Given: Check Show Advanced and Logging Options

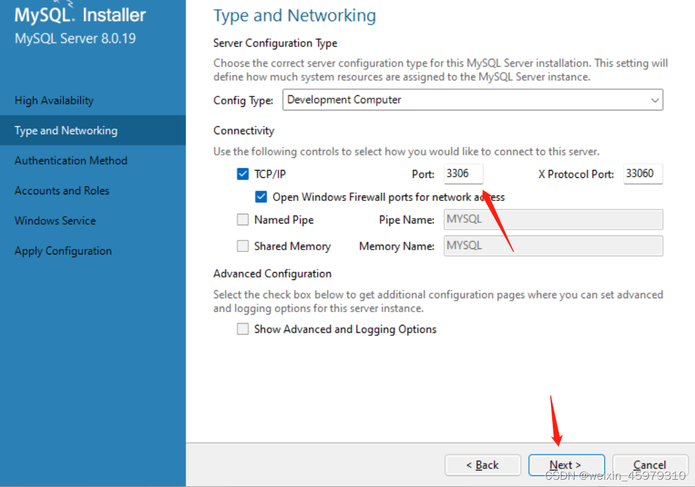Looking at the screenshot, I should (x=242, y=329).
